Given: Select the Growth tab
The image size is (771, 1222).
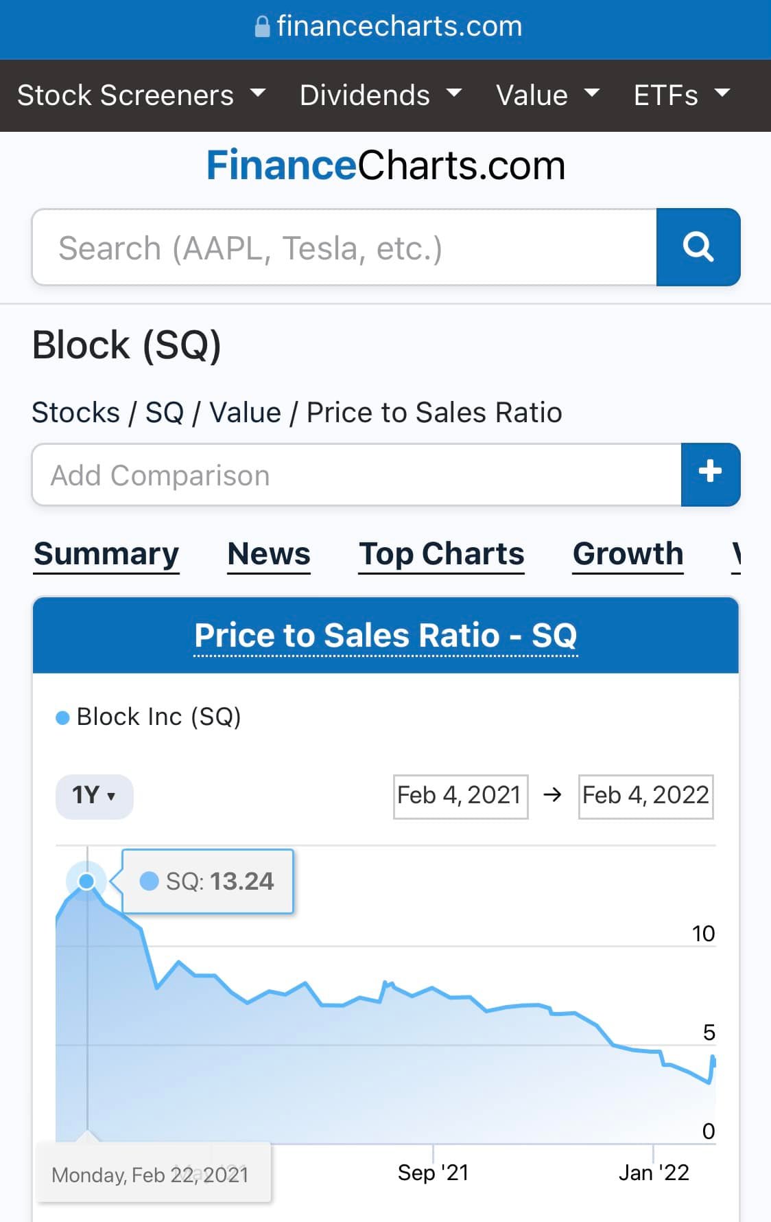Looking at the screenshot, I should click(628, 554).
